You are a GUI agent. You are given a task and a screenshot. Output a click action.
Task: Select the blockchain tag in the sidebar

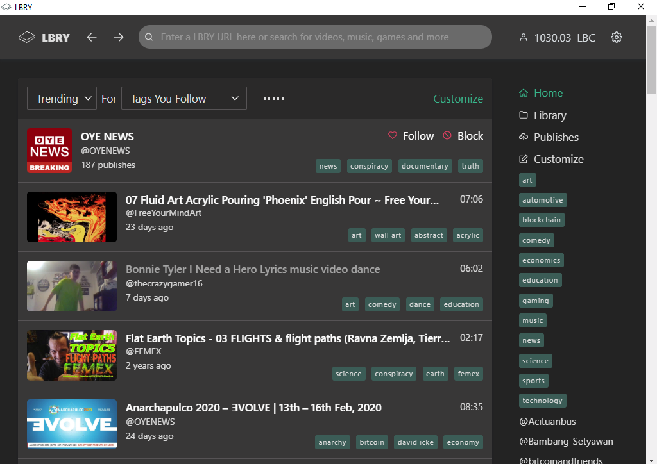542,220
